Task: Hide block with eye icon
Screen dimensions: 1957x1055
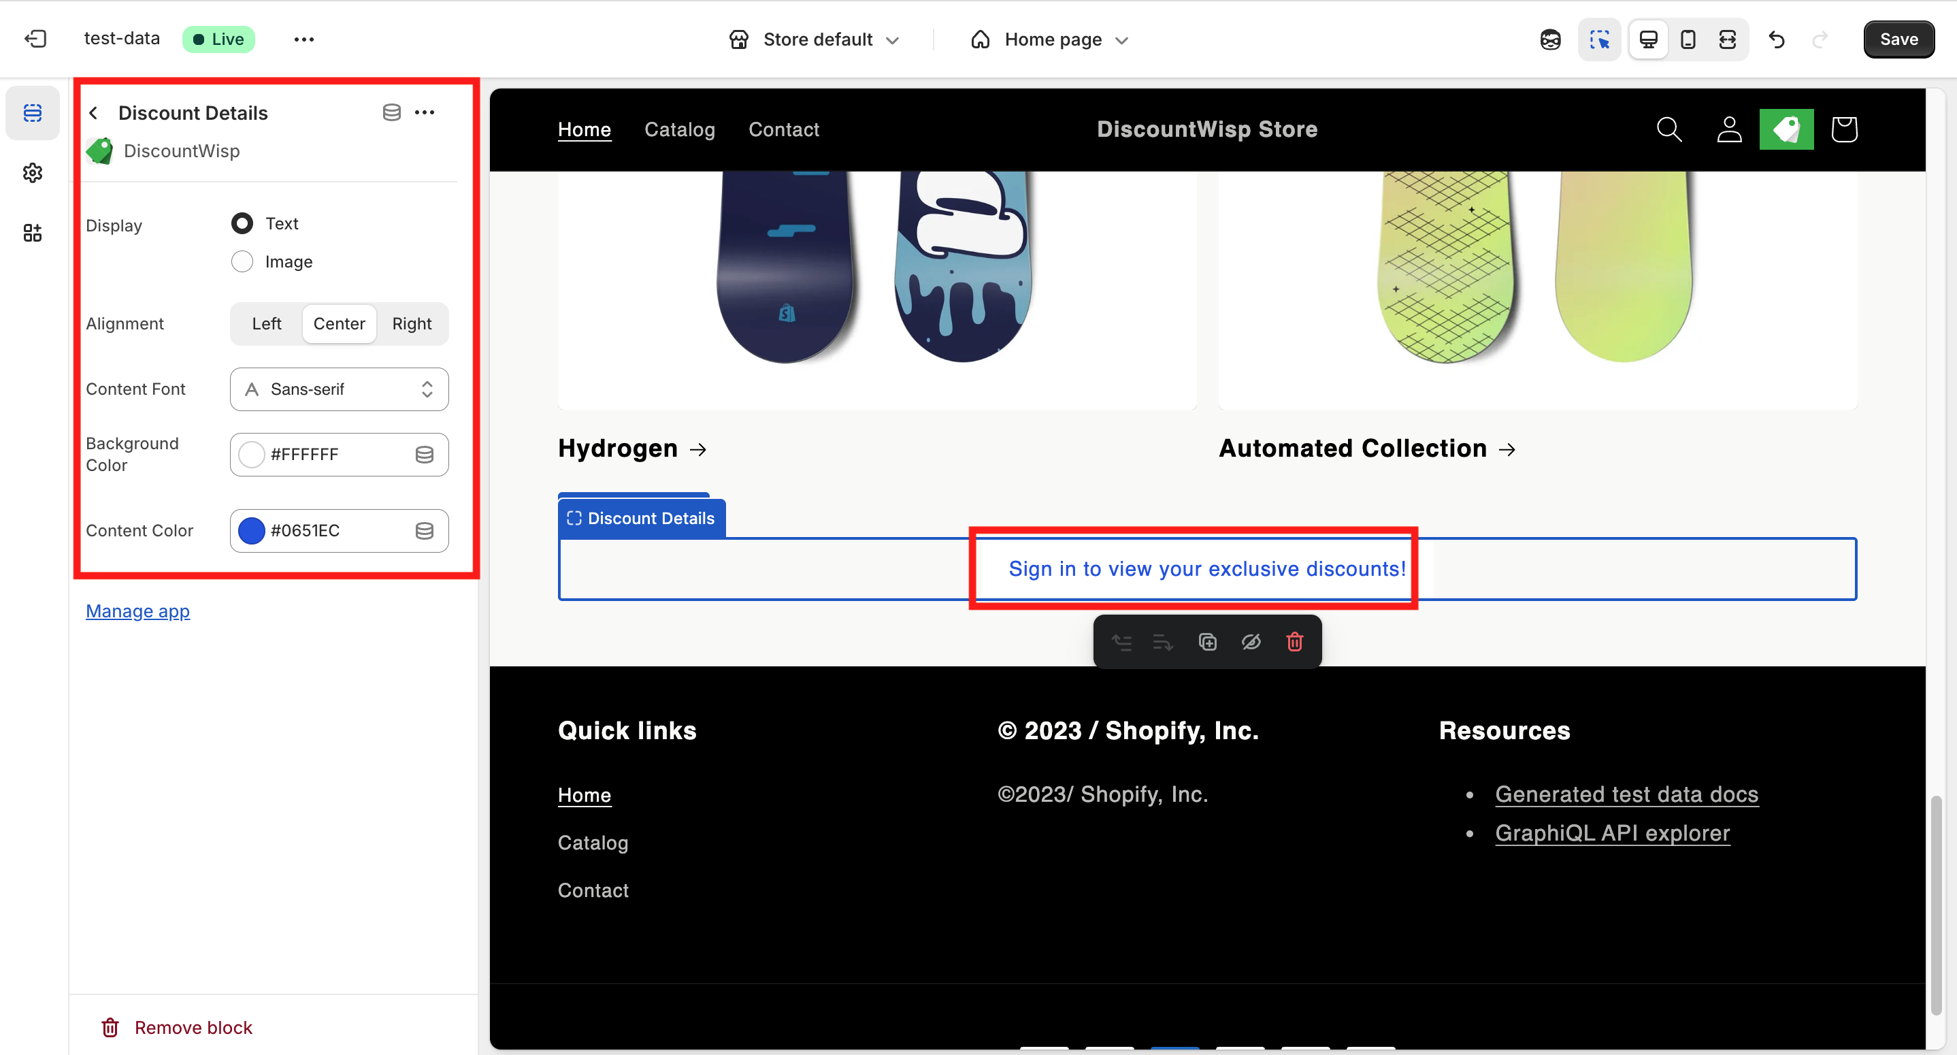Action: click(x=1251, y=643)
